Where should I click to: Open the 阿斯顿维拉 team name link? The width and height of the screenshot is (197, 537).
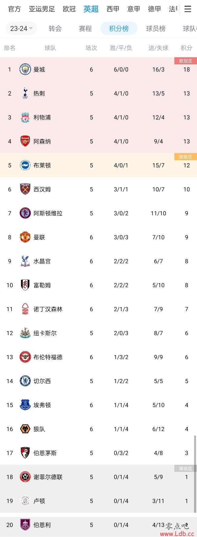[x=48, y=213]
